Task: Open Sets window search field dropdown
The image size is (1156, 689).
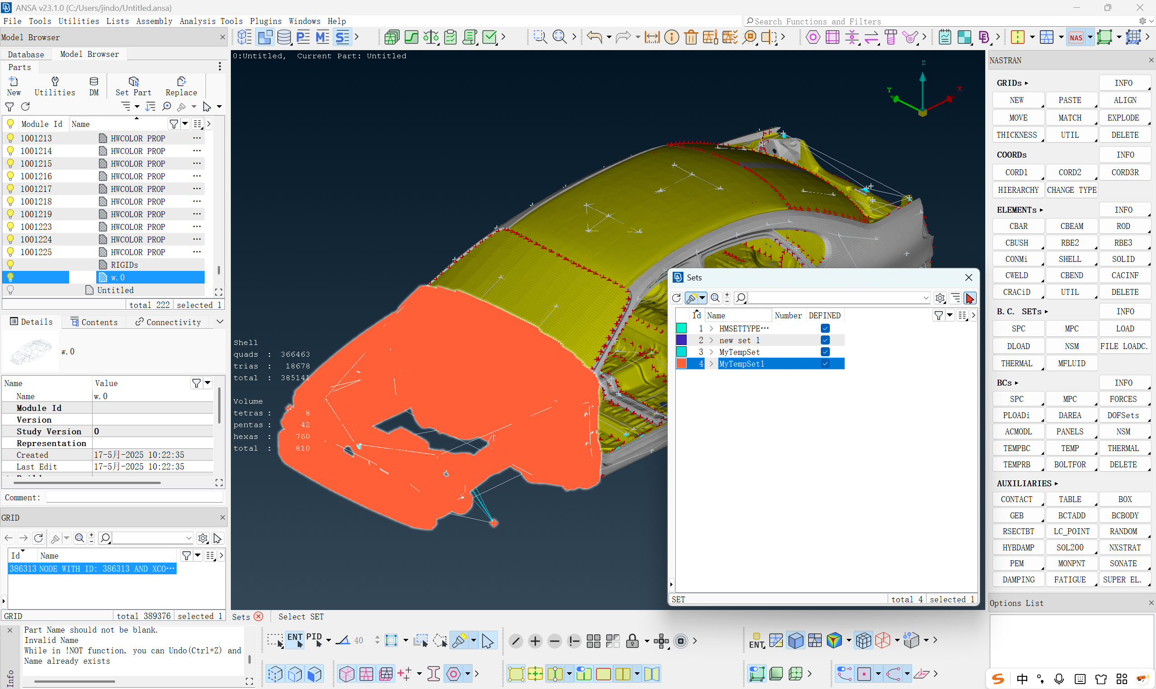Action: click(x=926, y=298)
